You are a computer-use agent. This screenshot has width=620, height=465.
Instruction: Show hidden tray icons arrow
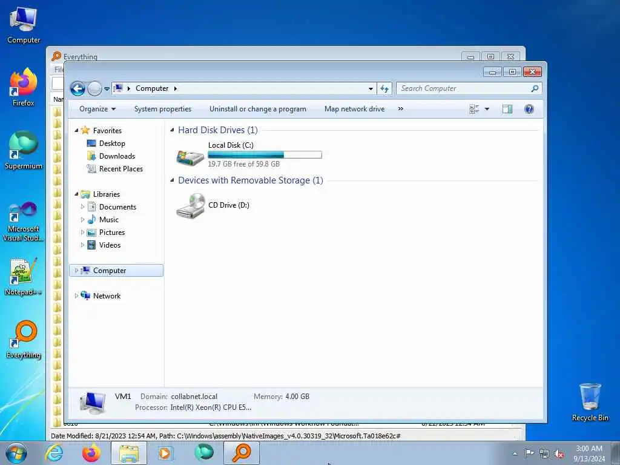coord(515,454)
